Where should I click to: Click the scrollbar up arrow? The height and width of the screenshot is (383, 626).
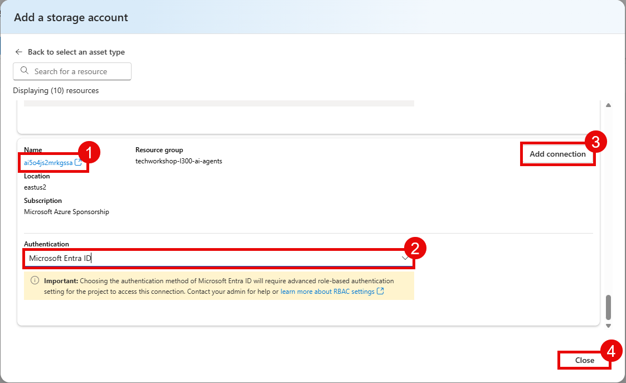coord(608,104)
